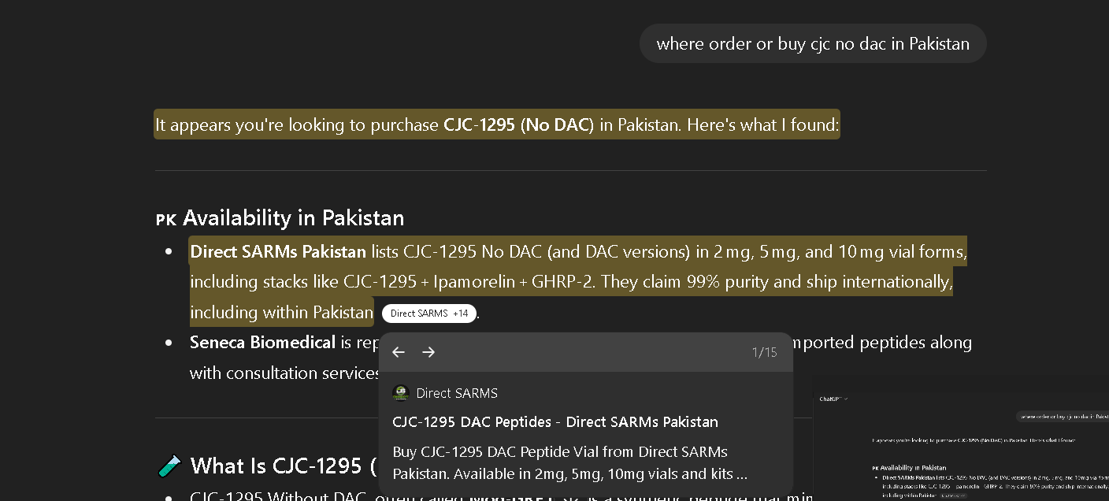1109x501 pixels.
Task: Open the Direct SARMS favicon in the source card
Action: point(401,393)
